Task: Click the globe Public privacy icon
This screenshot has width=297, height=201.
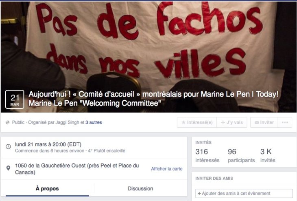Action: [x=8, y=122]
